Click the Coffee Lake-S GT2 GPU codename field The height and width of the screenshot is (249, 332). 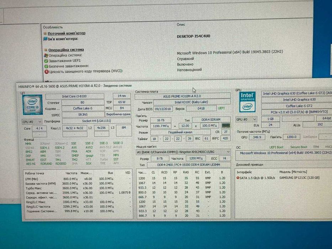click(297, 106)
